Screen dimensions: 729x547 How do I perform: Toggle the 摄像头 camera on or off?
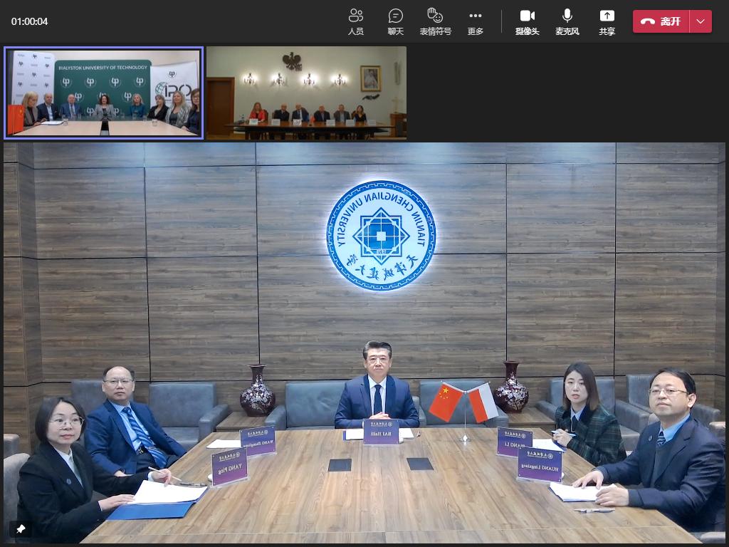pyautogui.click(x=527, y=21)
